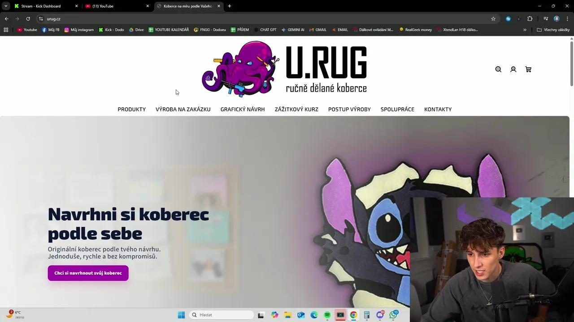Switch to Google Chrome taskbar icon
This screenshot has width=574, height=322.
353,315
